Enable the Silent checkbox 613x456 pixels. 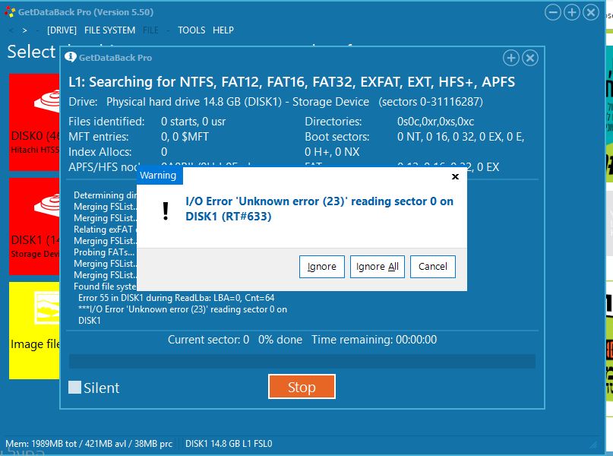pos(74,387)
